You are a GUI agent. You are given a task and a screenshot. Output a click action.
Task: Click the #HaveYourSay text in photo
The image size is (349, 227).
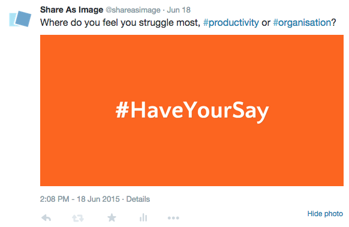192,111
